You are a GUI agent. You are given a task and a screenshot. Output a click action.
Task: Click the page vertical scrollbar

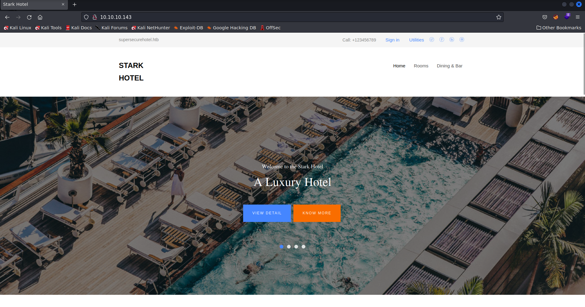[584, 64]
